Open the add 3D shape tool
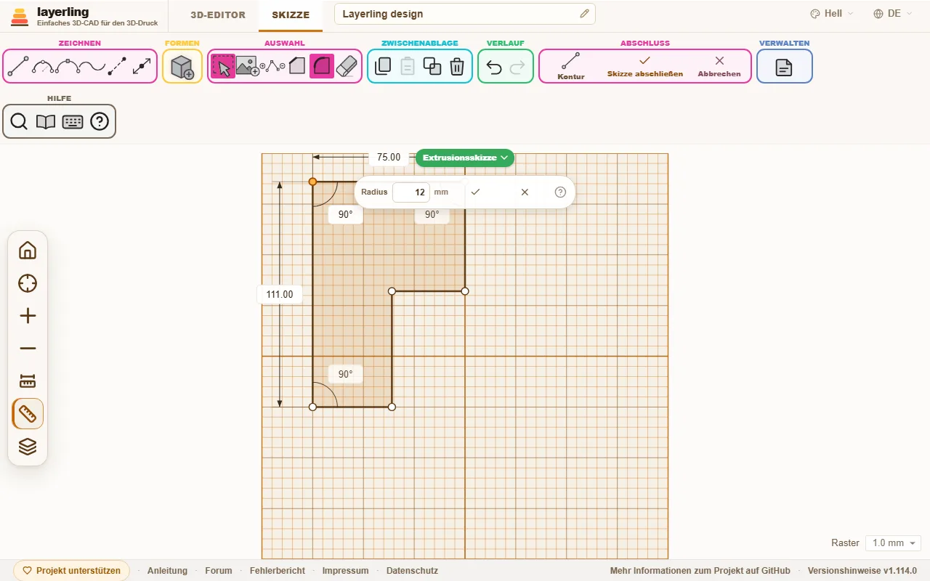The image size is (930, 581). pyautogui.click(x=182, y=67)
